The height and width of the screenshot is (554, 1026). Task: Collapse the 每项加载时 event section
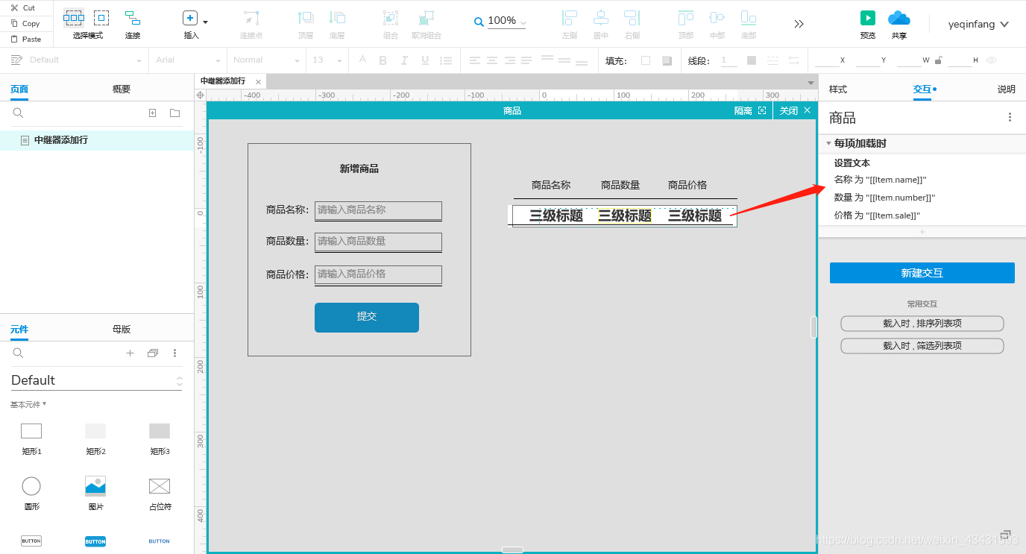[828, 143]
